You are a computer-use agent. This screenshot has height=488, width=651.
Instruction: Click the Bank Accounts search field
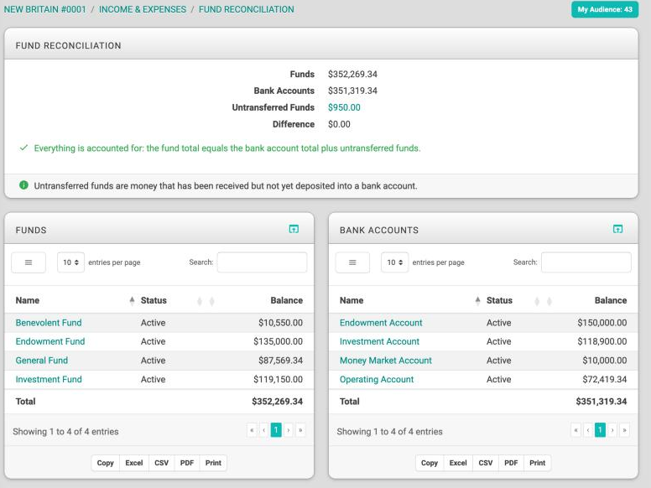point(586,262)
